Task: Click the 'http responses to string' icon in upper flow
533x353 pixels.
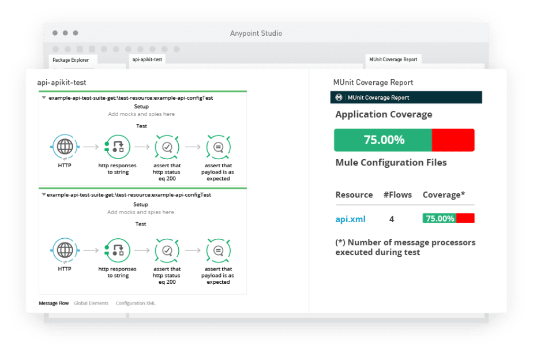Action: click(117, 147)
